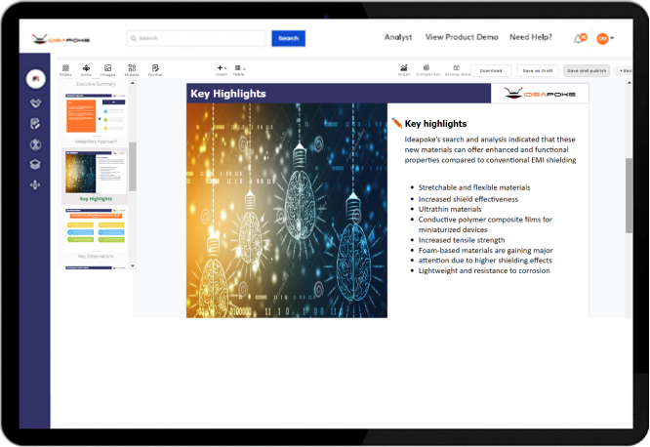Click the stacked layers icon in sidebar
Image resolution: width=650 pixels, height=447 pixels.
(35, 165)
